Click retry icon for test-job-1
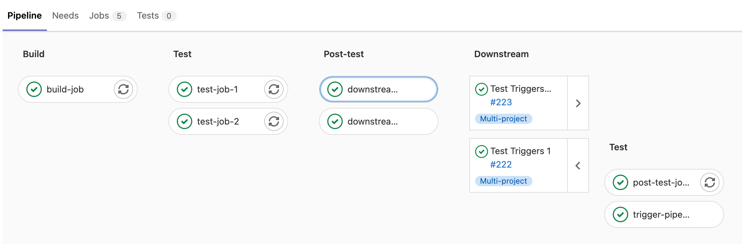Screen dimensions: 742x244 (x=274, y=89)
